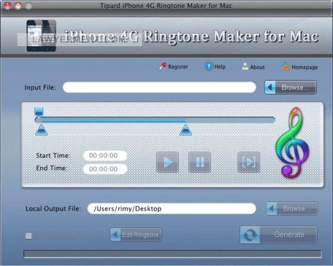Click the Local Output File path field
Image resolution: width=333 pixels, height=266 pixels.
click(172, 209)
